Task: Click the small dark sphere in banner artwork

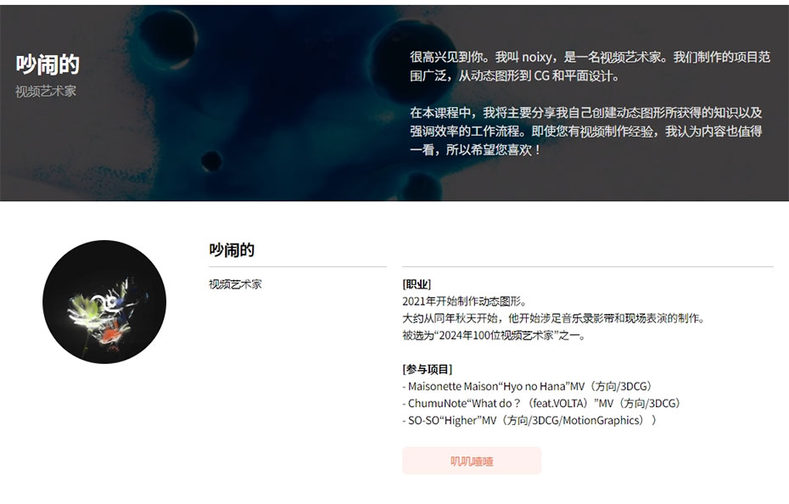Action: (211, 161)
